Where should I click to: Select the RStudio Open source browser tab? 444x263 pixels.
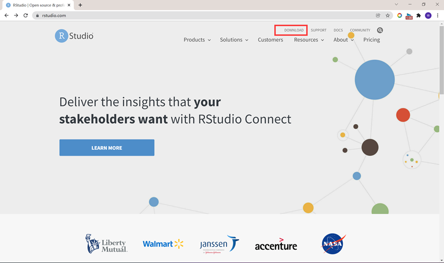pos(38,5)
